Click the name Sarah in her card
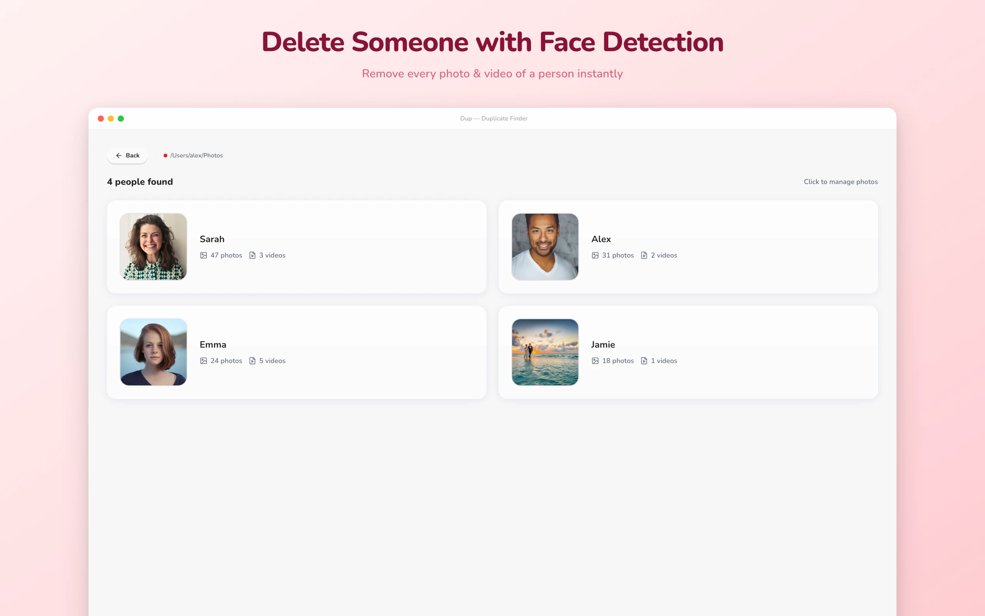Image resolution: width=985 pixels, height=616 pixels. (x=212, y=239)
